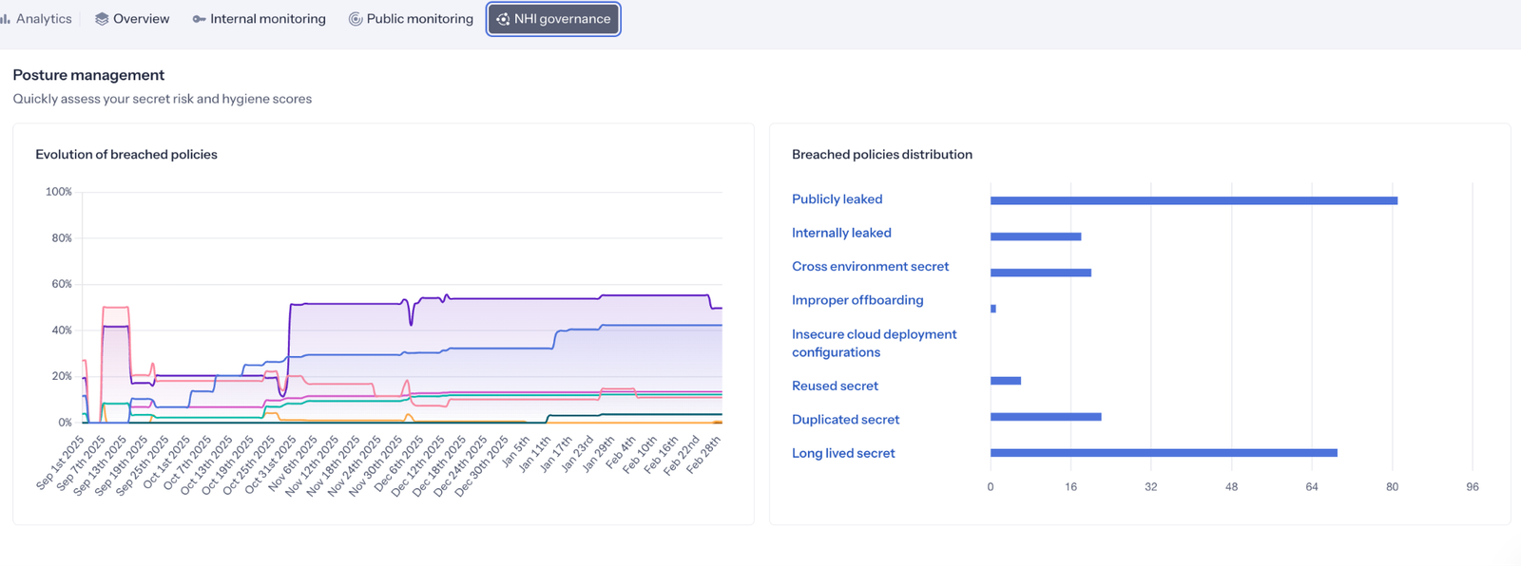Open the Public monitoring tab
Screen dimensions: 1521x566
tap(419, 19)
